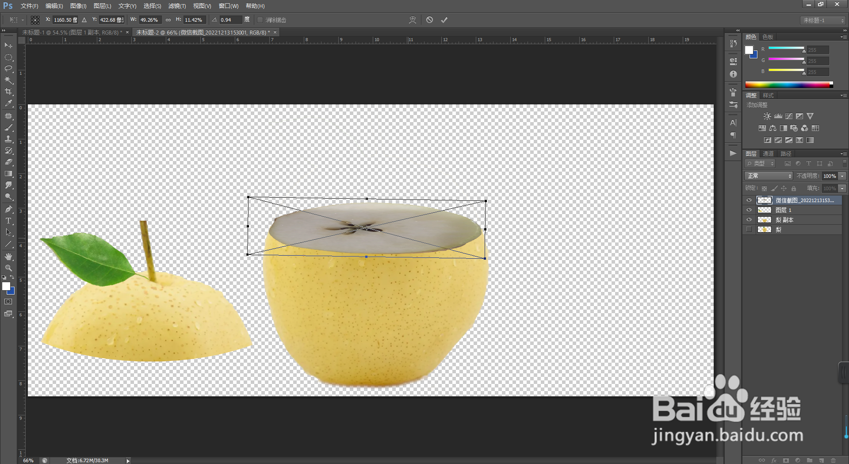Open the Layers panel flyout menu
This screenshot has height=464, width=849.
[x=844, y=154]
